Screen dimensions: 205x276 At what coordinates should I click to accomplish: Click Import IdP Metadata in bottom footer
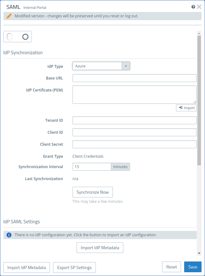(x=26, y=267)
